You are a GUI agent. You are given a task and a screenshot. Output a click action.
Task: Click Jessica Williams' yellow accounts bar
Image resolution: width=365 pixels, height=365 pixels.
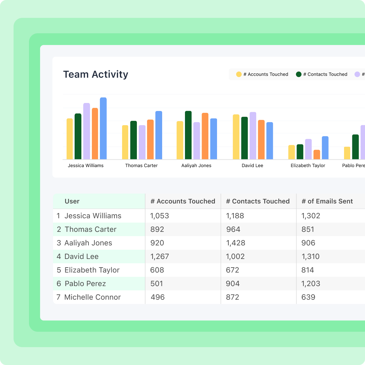point(70,139)
